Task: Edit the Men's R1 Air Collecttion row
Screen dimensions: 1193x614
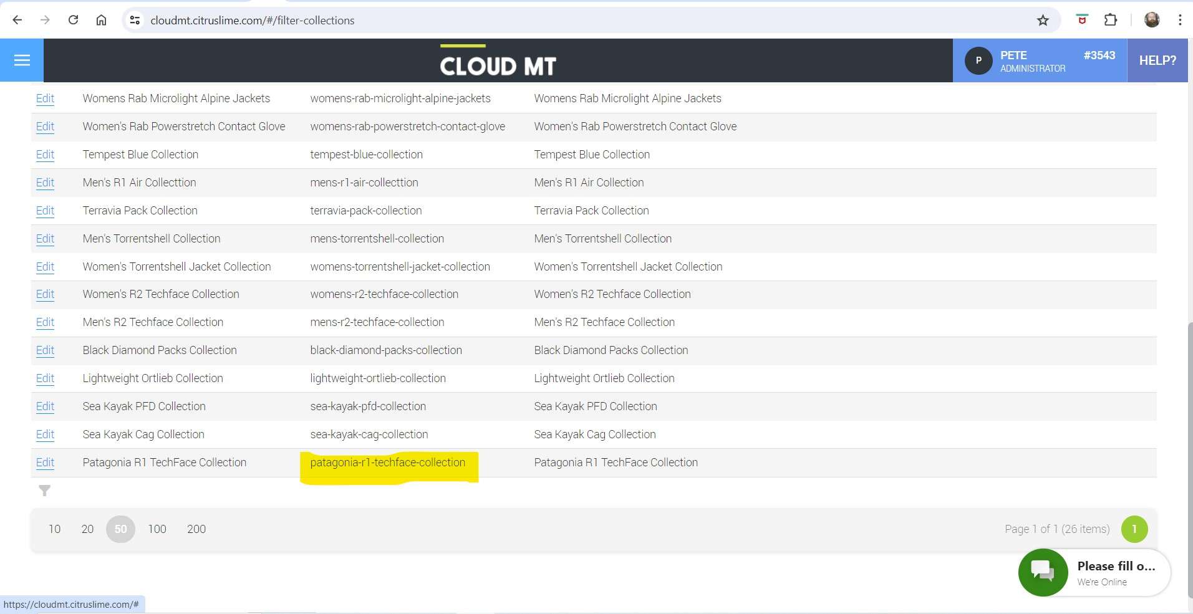Action: point(45,183)
